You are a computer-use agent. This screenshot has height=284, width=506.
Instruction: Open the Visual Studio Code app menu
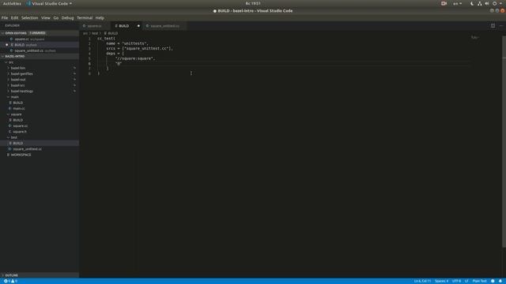(49, 3)
